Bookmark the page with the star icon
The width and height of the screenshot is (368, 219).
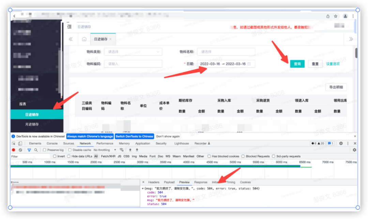coord(336,16)
